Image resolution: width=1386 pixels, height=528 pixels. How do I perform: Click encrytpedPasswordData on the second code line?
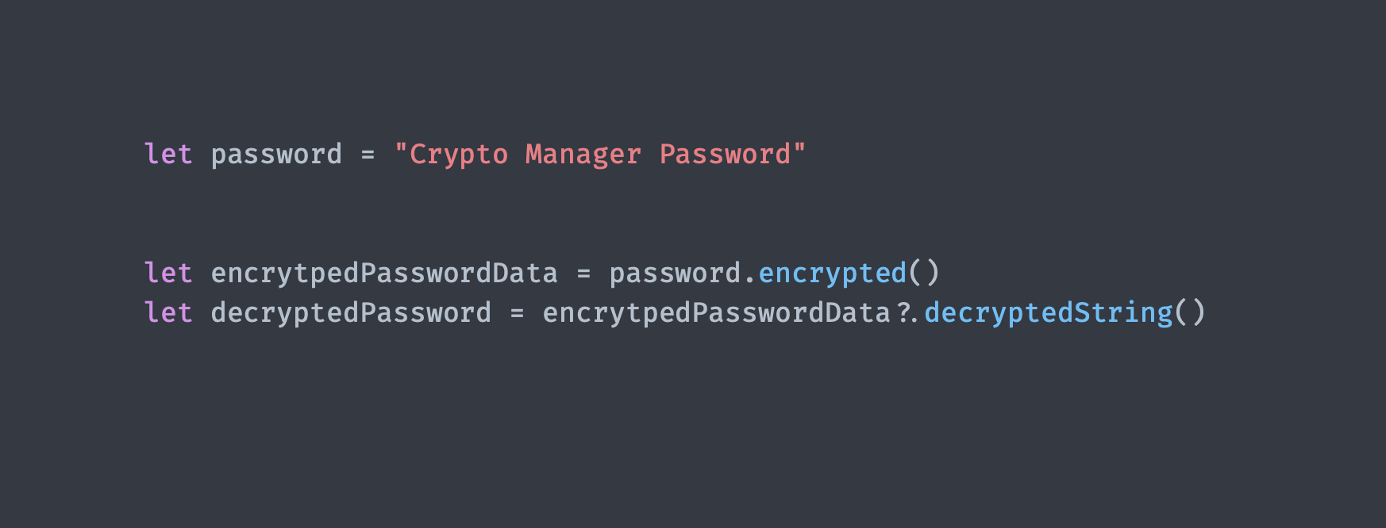[384, 273]
